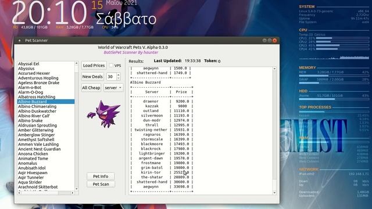
Task: Select Arachnoid Skitterbot pet
Action: point(46,187)
